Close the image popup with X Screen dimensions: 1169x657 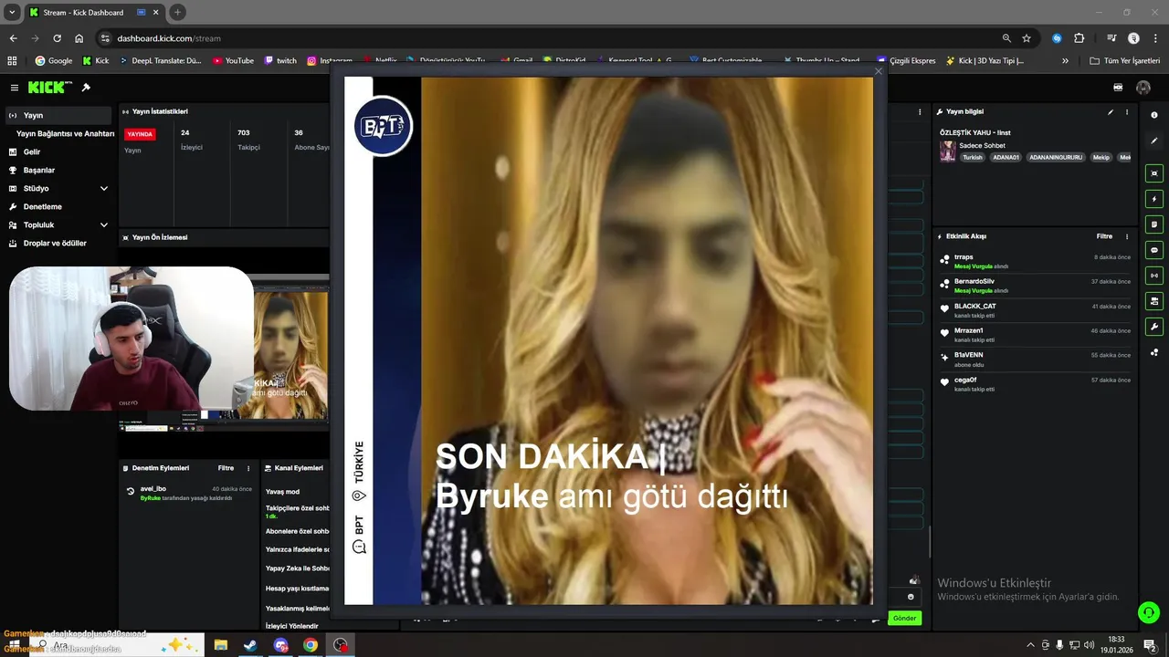pyautogui.click(x=879, y=71)
